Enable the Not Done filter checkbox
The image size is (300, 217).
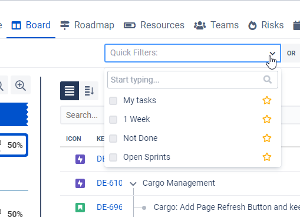[113, 139]
